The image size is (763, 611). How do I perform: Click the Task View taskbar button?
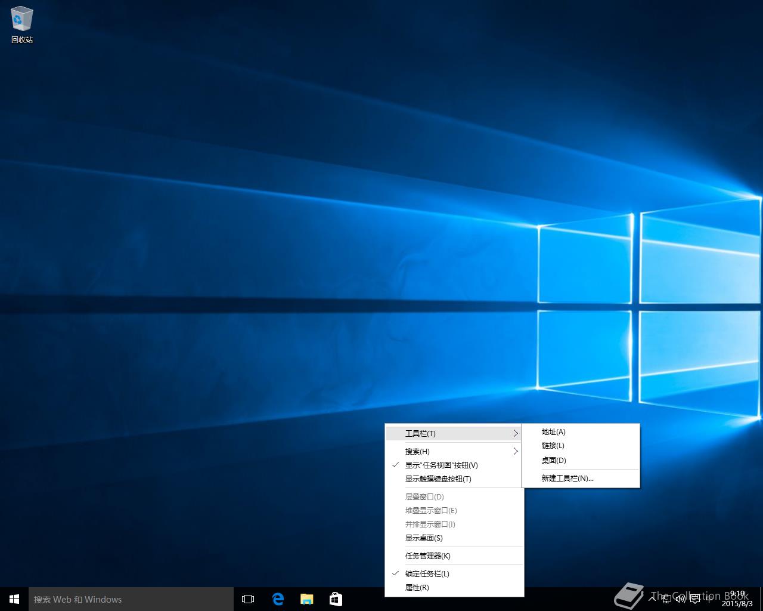248,599
